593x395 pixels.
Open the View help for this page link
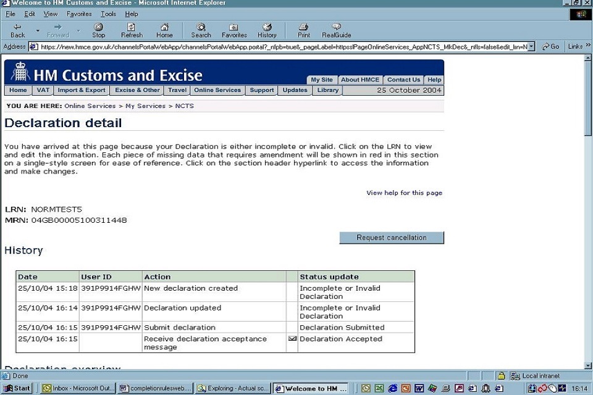(x=404, y=193)
